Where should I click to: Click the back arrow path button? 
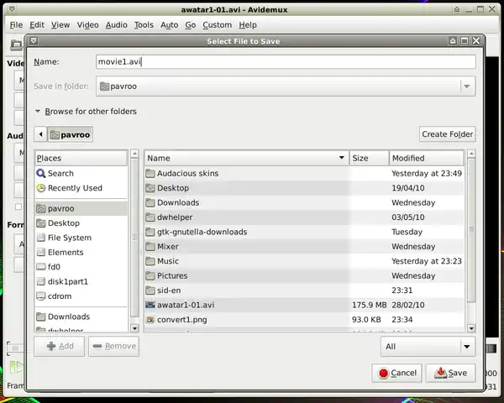[40, 134]
